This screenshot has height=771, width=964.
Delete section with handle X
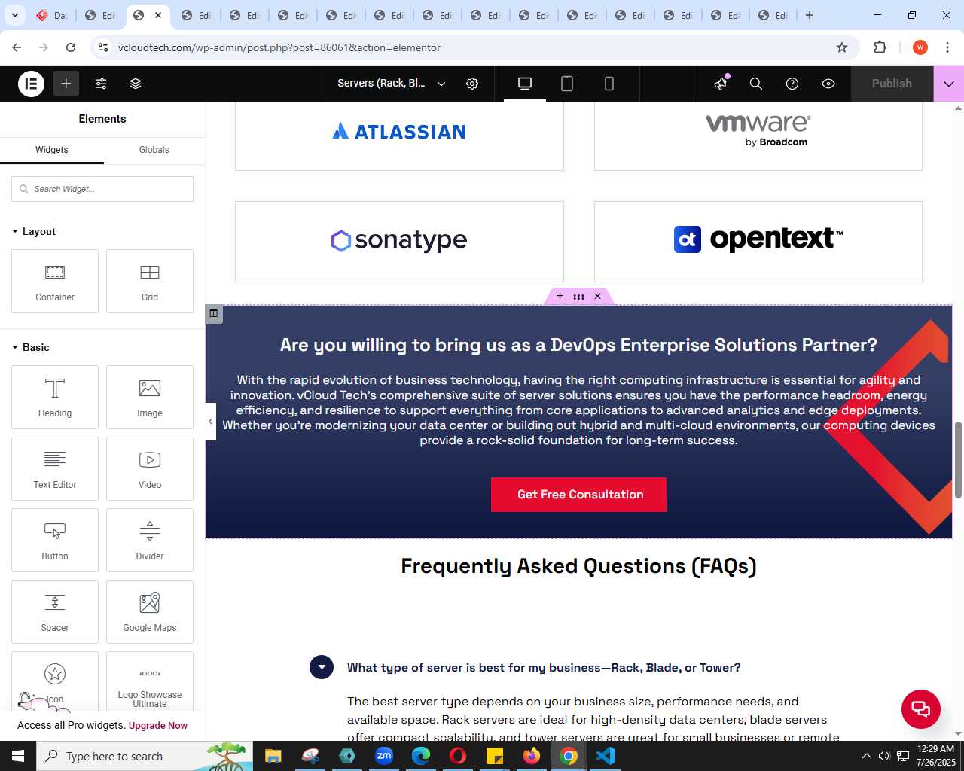[x=598, y=296]
